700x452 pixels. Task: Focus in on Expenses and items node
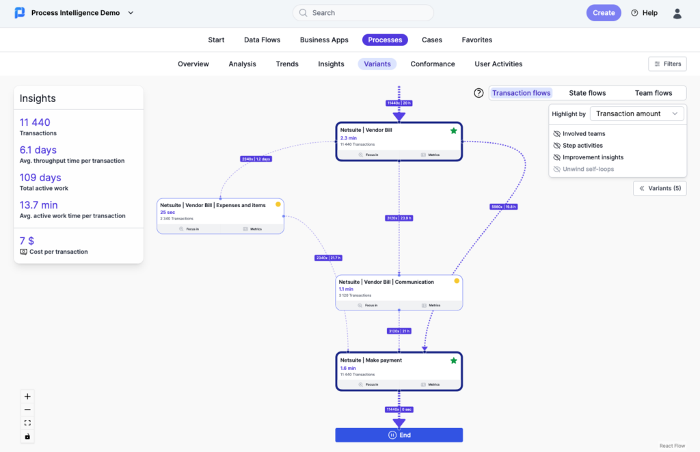189,228
